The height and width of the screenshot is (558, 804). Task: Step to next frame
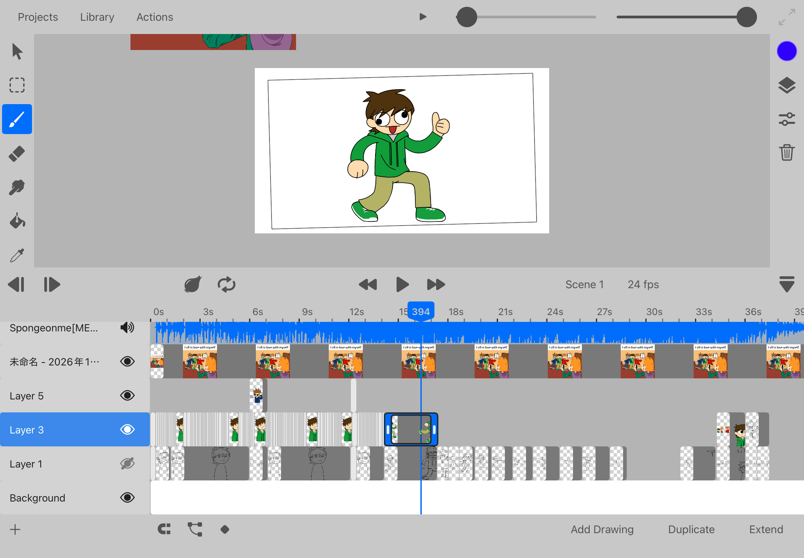(x=52, y=284)
